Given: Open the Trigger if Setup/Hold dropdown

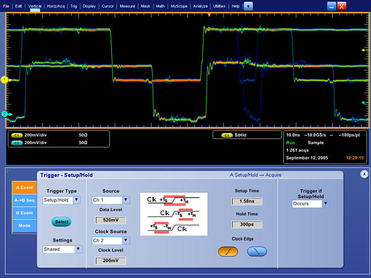Looking at the screenshot, I should pyautogui.click(x=310, y=203).
